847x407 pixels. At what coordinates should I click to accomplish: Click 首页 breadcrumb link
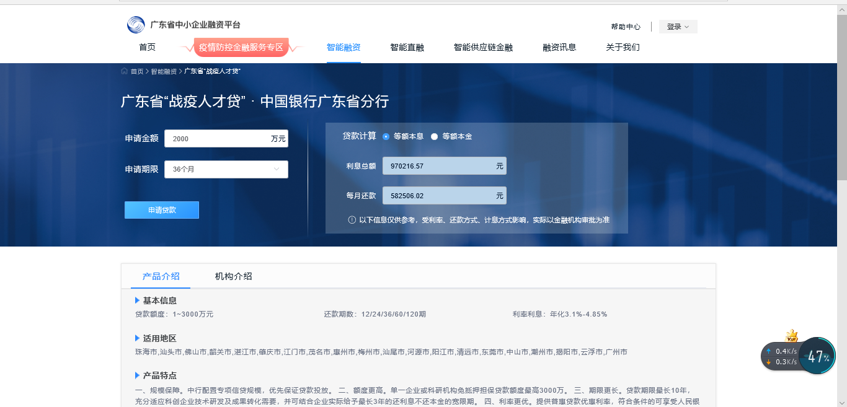point(137,71)
